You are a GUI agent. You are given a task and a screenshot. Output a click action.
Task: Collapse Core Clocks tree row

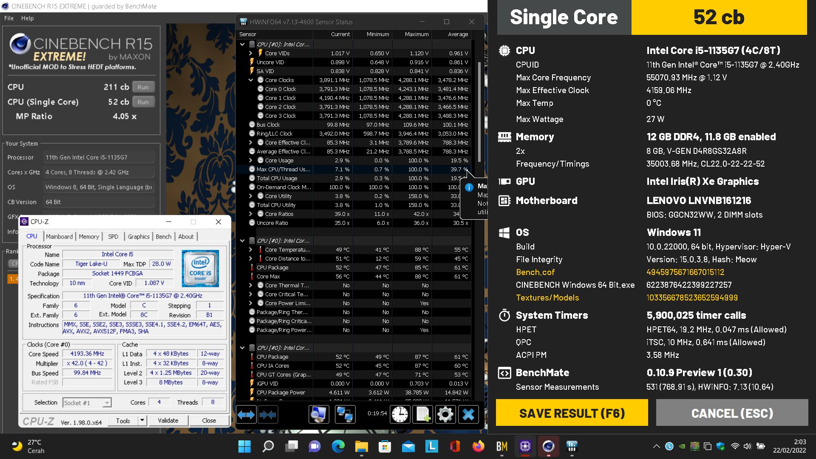pos(251,80)
